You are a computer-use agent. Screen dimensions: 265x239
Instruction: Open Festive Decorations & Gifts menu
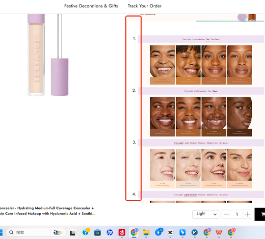click(x=91, y=6)
